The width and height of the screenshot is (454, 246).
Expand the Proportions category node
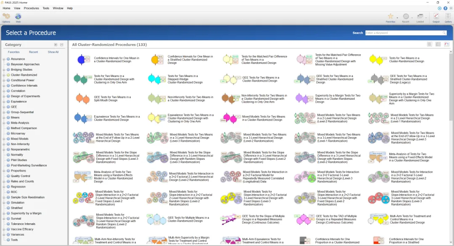coord(4,171)
